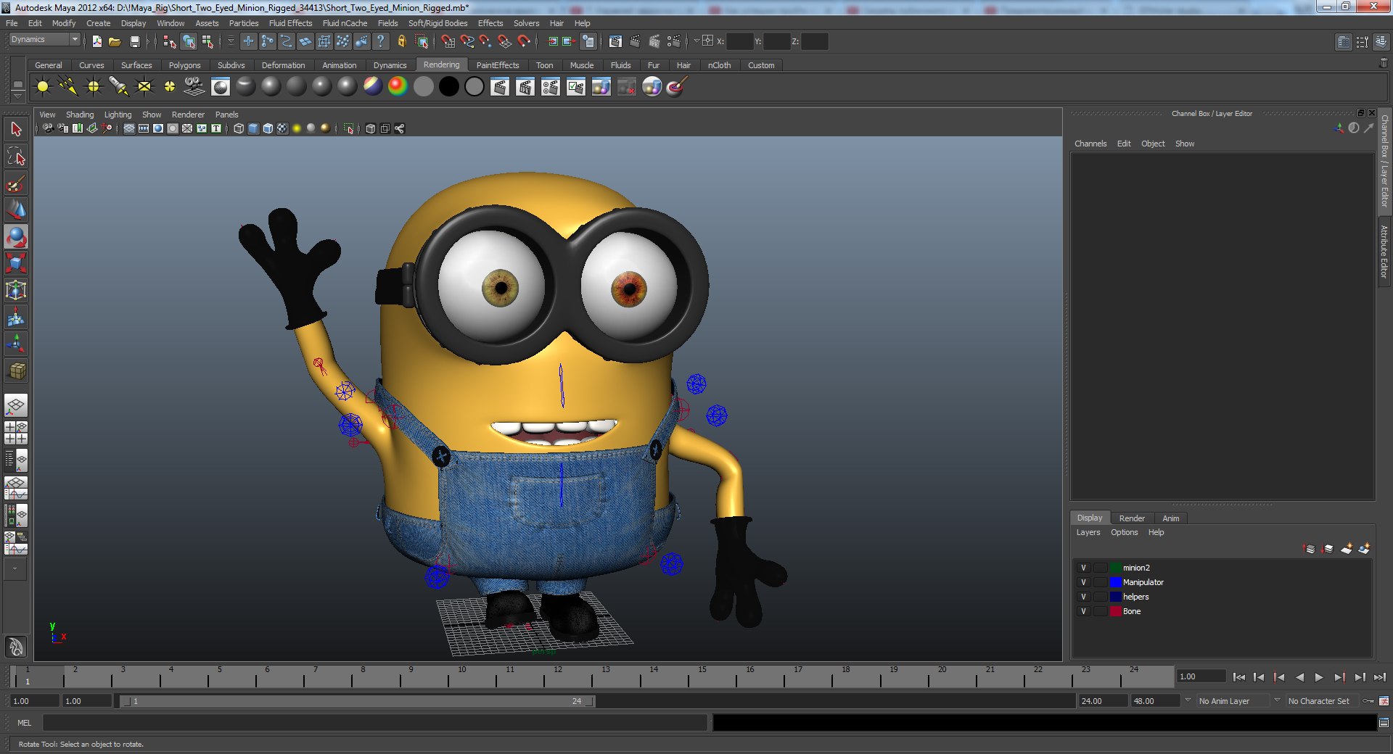Create spot light from shelf
The height and width of the screenshot is (754, 1393).
(119, 87)
